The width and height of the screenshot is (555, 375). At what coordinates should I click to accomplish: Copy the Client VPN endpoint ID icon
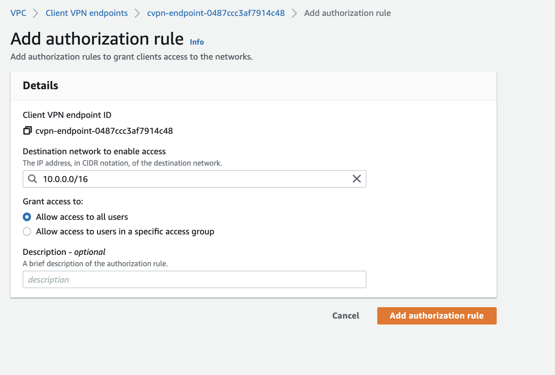pos(27,131)
